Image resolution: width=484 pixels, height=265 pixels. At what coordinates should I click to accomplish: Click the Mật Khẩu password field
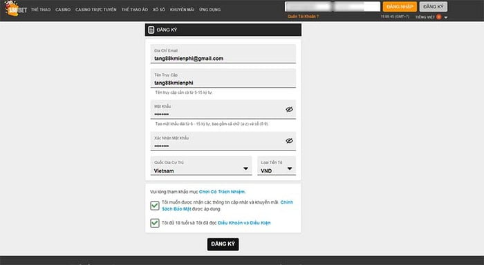coord(223,110)
